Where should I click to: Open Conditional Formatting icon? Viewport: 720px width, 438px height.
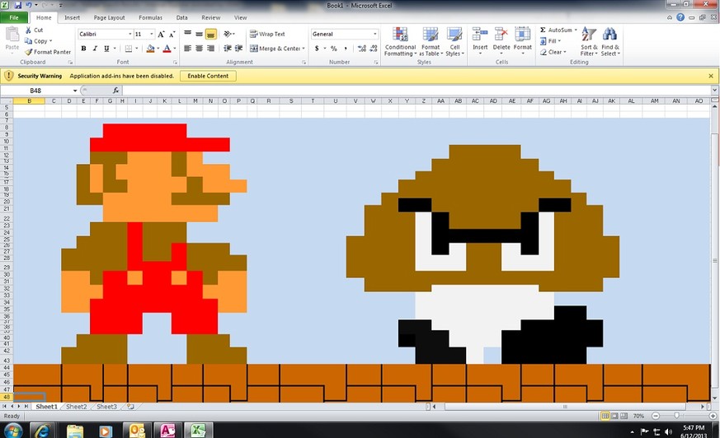click(400, 35)
